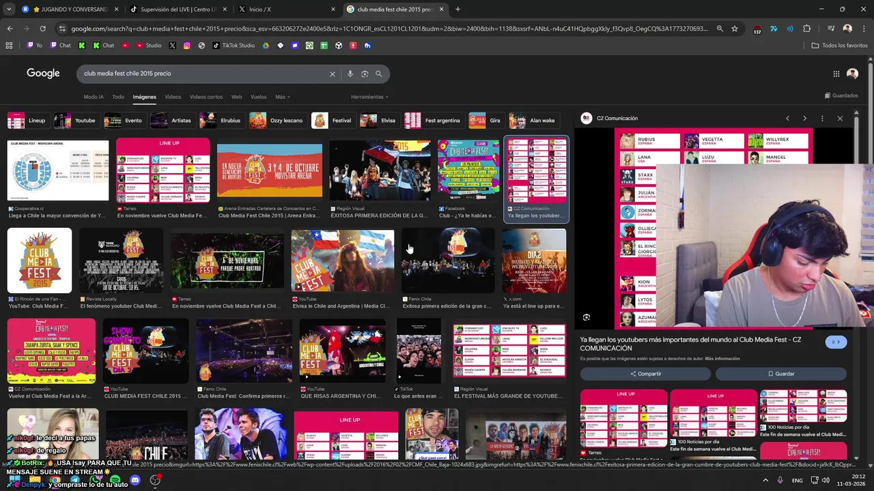
Task: Expand the Herramientas tools dropdown
Action: point(369,97)
